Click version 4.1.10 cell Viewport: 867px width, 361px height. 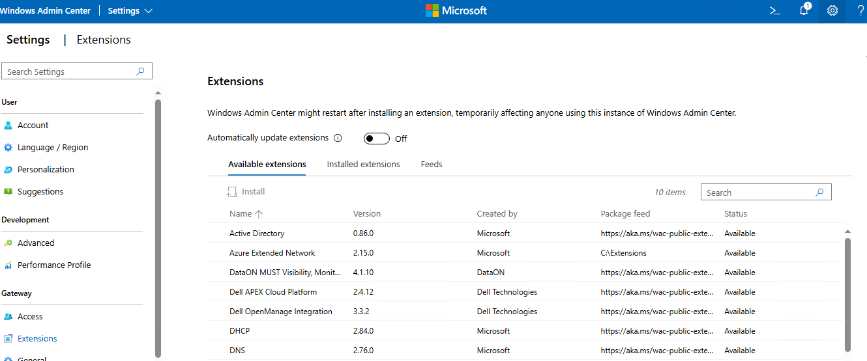click(364, 273)
